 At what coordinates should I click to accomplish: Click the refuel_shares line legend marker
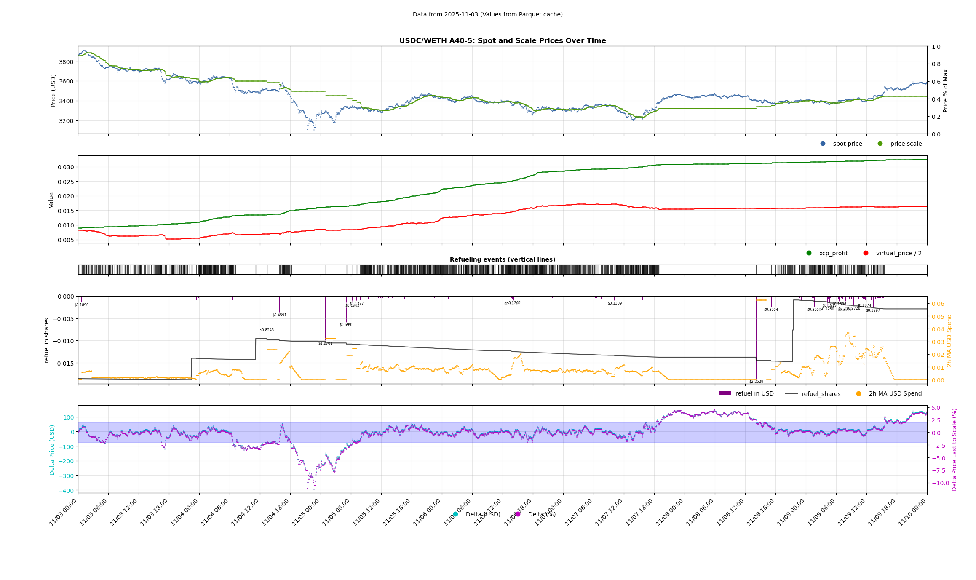point(791,394)
